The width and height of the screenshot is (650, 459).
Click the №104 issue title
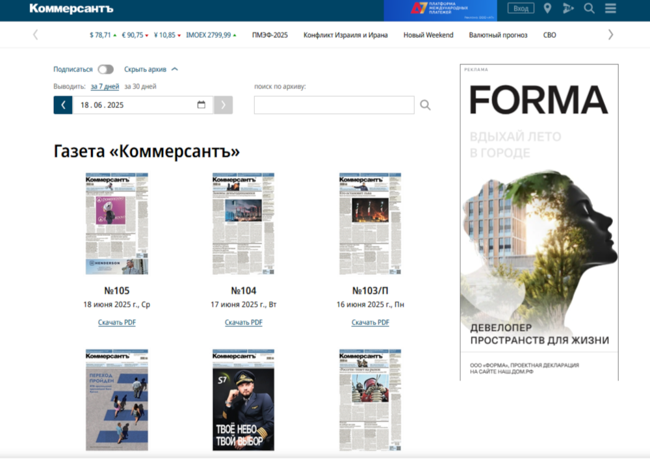pos(243,291)
